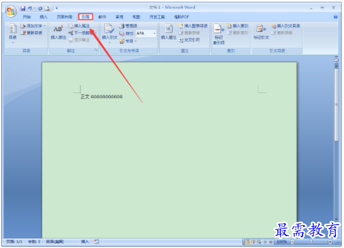344x248 pixels.
Task: Click 更新表格 in the 题注 group
Action: (189, 33)
